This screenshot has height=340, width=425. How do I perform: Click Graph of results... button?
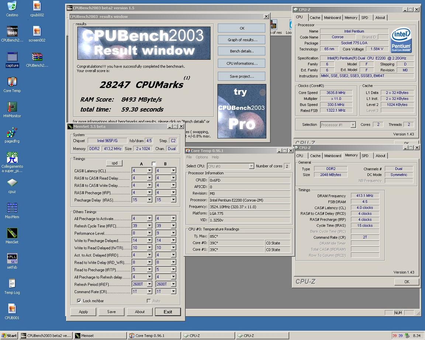coord(242,40)
